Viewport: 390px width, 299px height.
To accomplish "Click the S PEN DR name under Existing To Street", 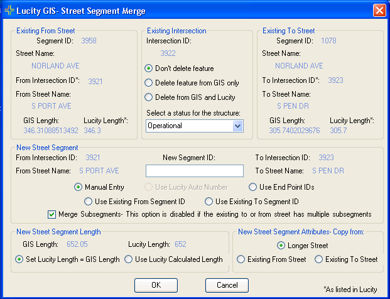I will (293, 106).
